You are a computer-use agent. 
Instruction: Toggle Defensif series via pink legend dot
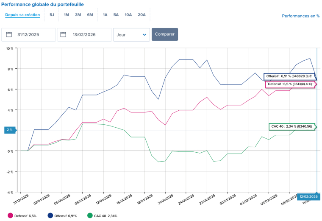(x=11, y=216)
